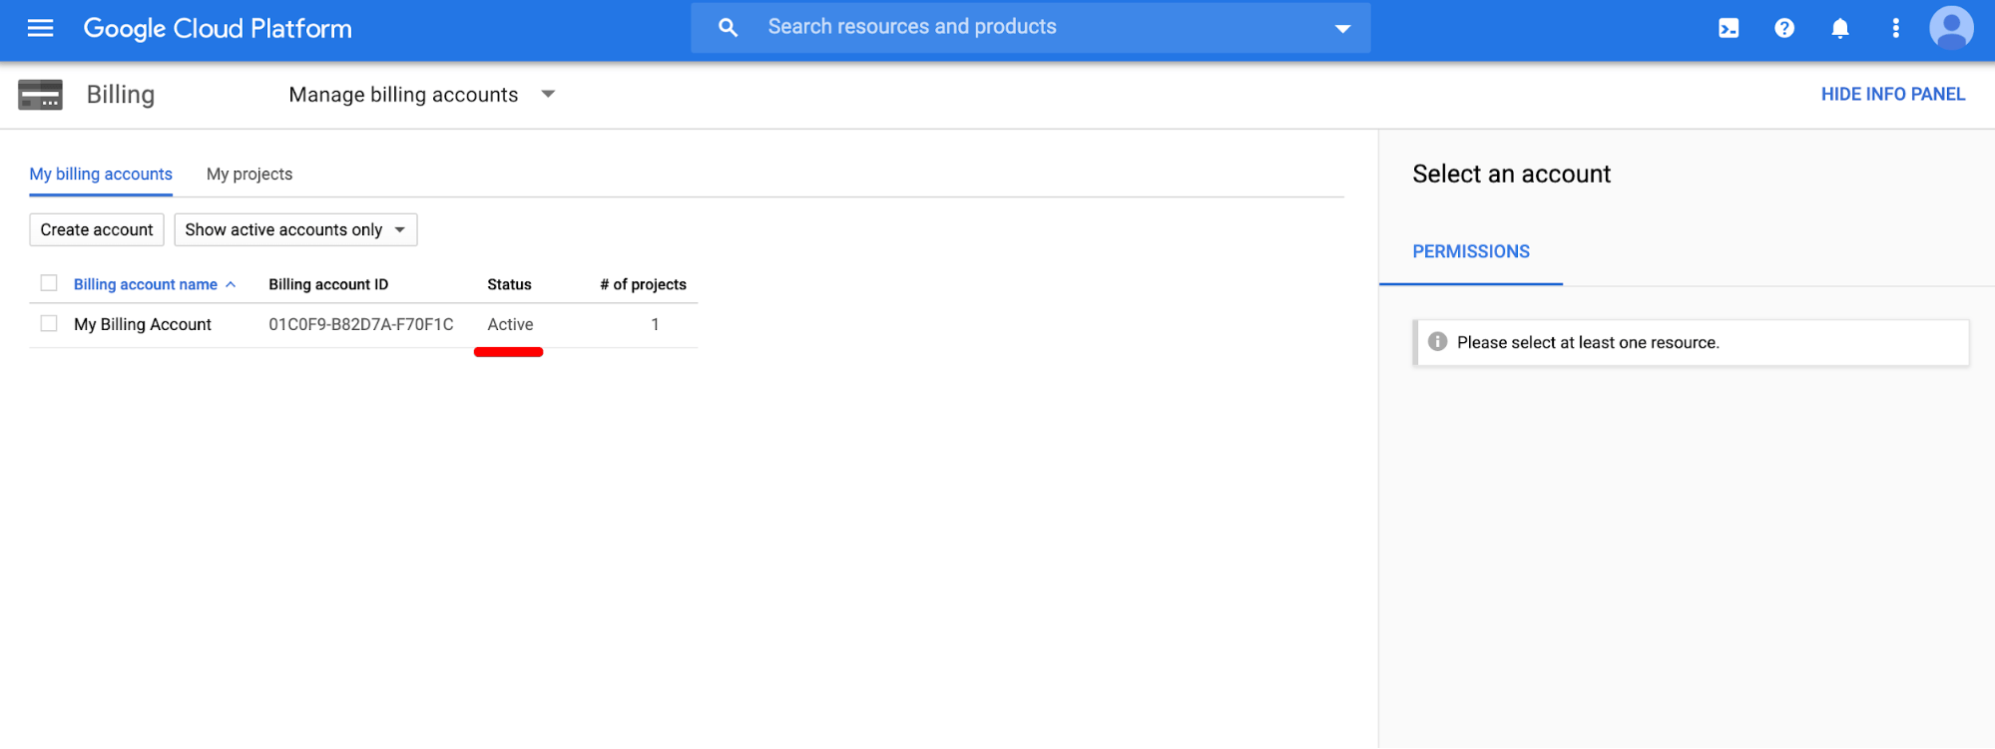Click account ID 01C0F9-B82D7A-F70F1C
The height and width of the screenshot is (749, 1995).
click(361, 324)
